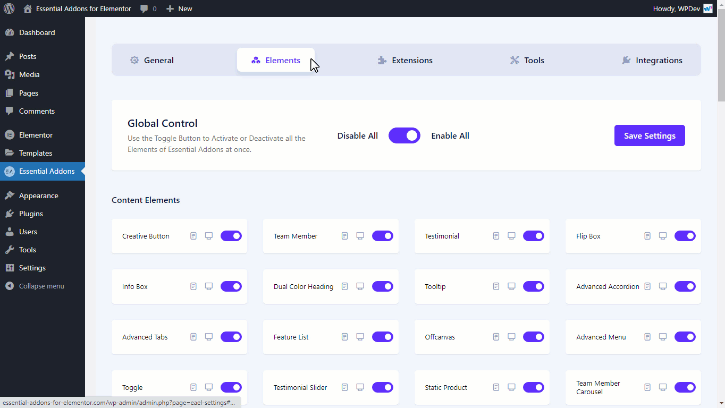
Task: View Testimonial demo monitor icon
Action: [511, 236]
